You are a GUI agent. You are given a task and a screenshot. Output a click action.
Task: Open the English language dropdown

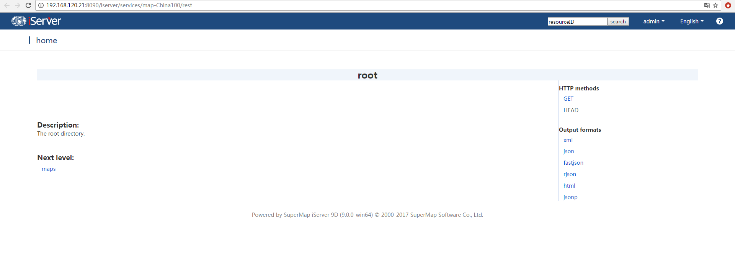(691, 21)
